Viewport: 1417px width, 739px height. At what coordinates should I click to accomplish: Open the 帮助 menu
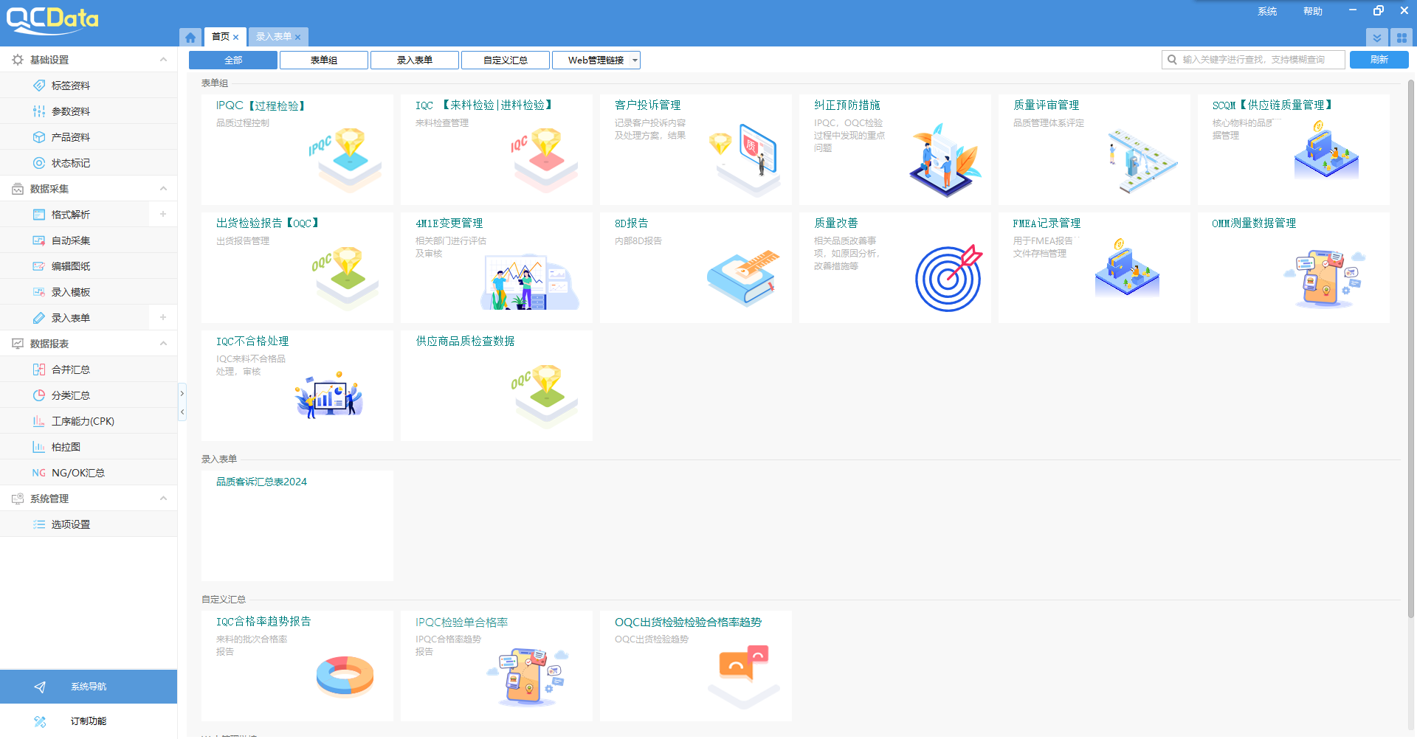pyautogui.click(x=1313, y=11)
